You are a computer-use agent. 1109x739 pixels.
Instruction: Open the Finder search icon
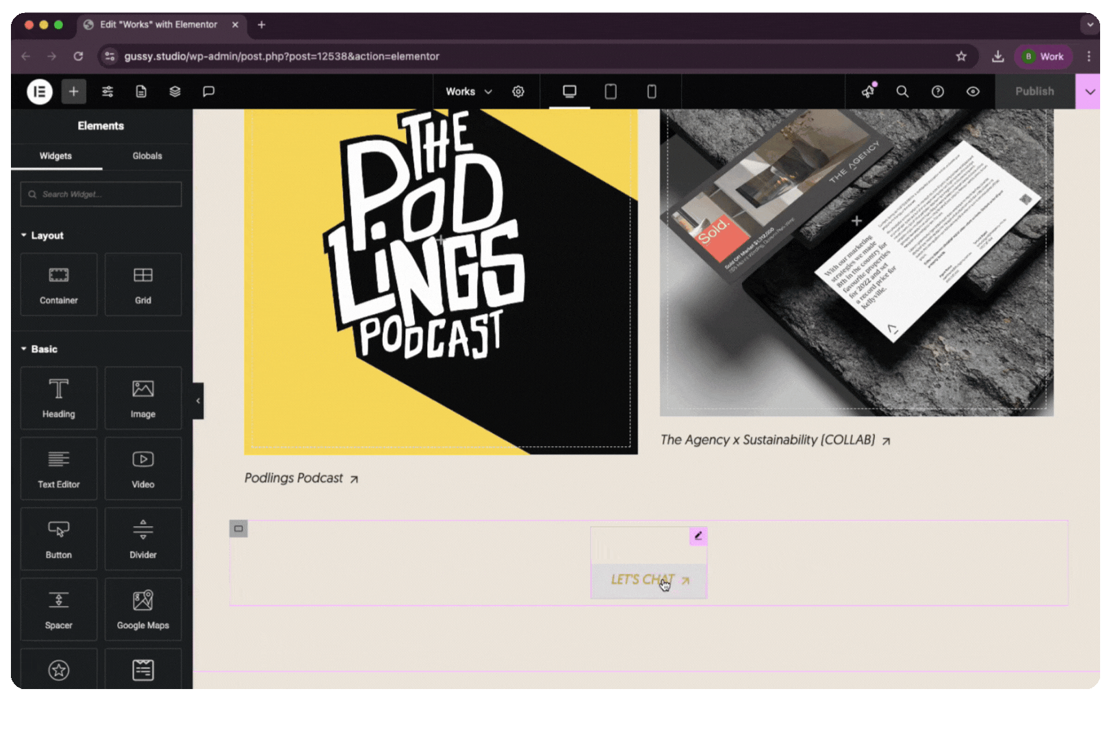[x=902, y=92]
